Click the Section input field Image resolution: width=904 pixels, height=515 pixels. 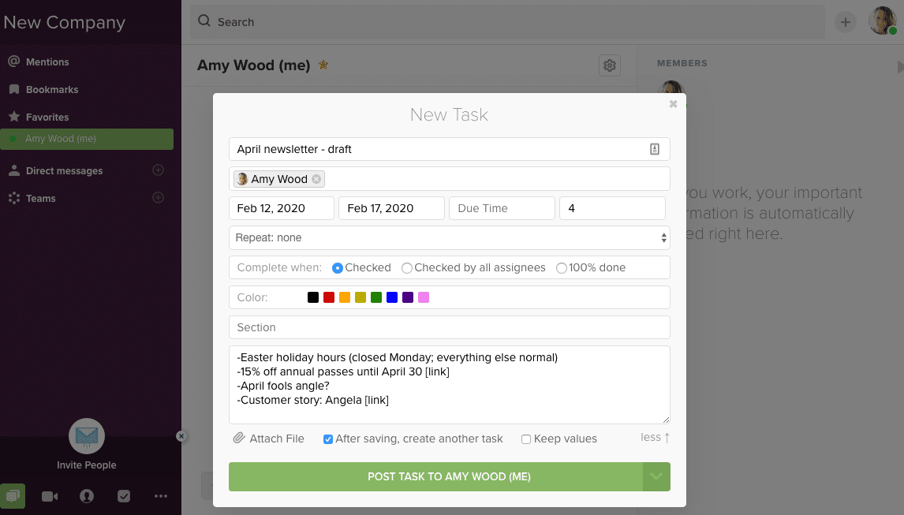(450, 327)
